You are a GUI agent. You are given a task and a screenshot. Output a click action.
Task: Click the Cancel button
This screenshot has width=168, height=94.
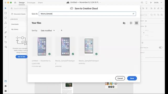click(x=120, y=78)
